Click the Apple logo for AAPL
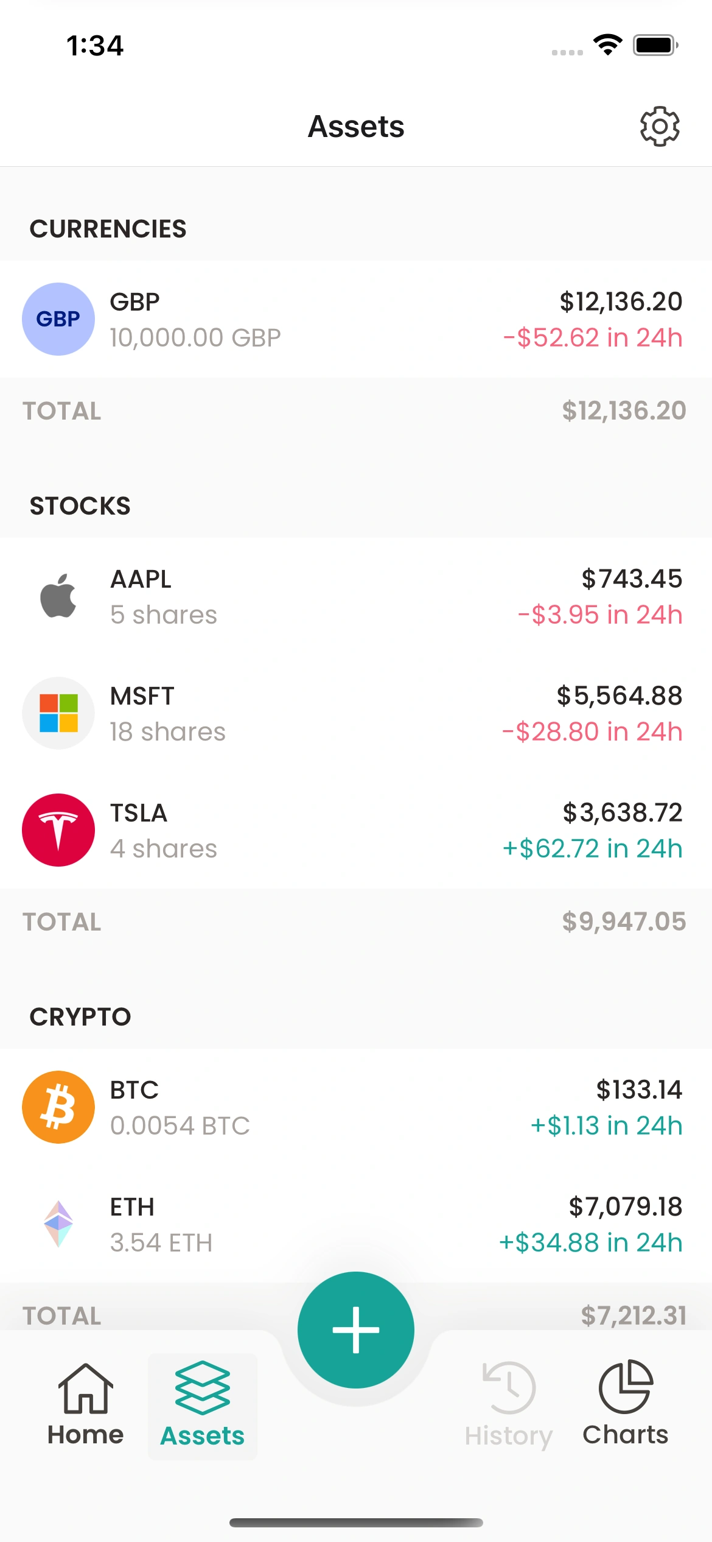 pyautogui.click(x=58, y=596)
